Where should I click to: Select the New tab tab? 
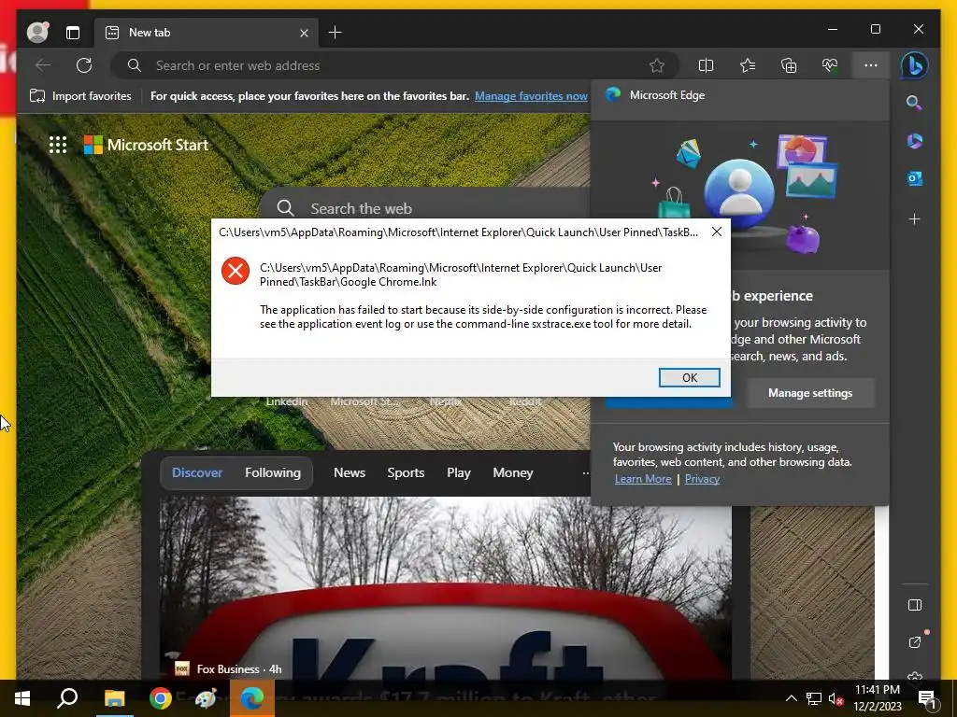(207, 33)
